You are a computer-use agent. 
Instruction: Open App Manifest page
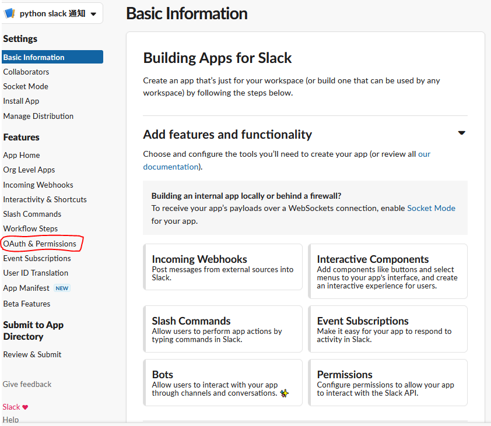[x=26, y=288]
